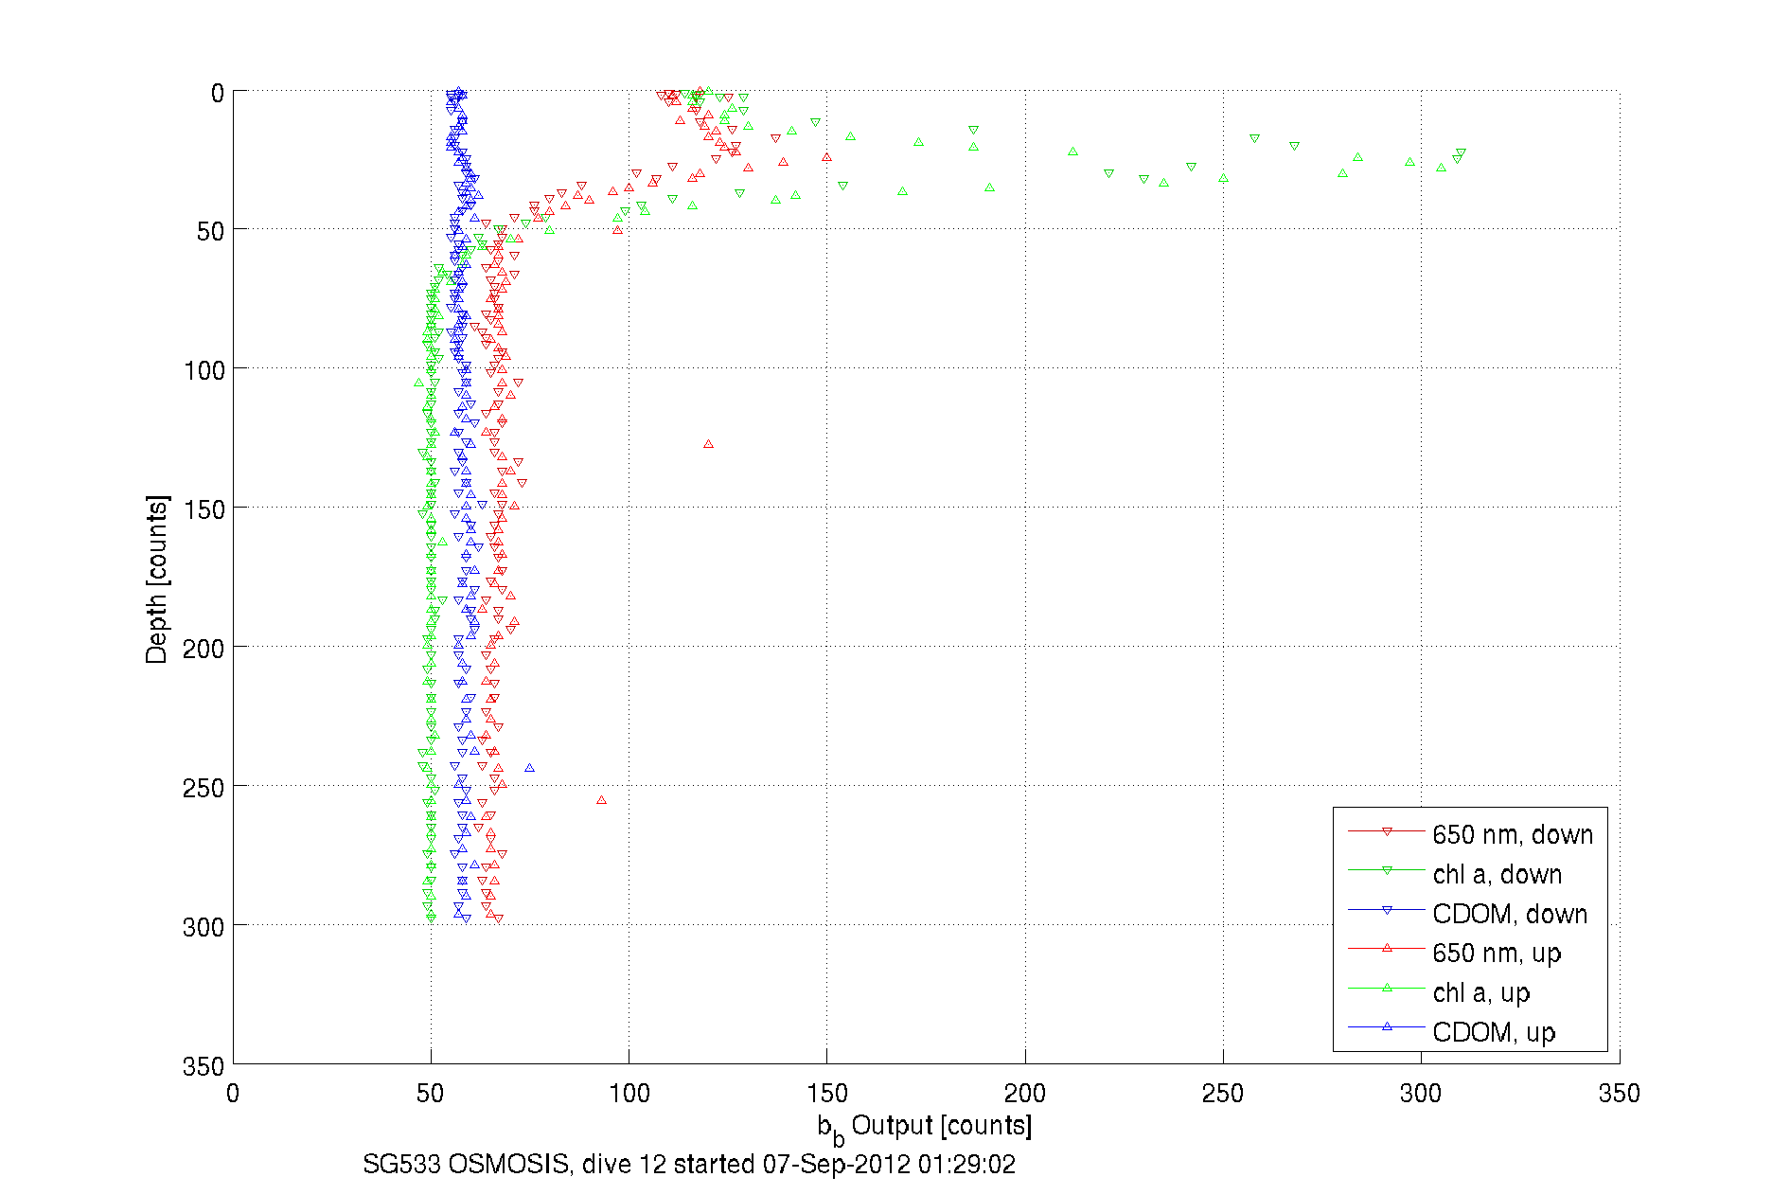1790x1195 pixels.
Task: Click the blue outlier triangle near depth 243
Action: [x=529, y=768]
